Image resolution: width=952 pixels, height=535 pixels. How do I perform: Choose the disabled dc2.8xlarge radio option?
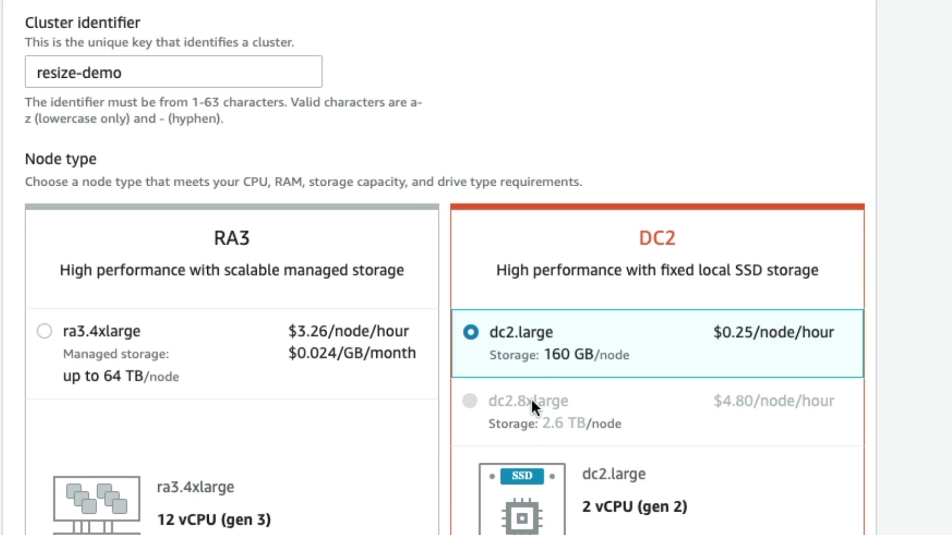[x=470, y=400]
